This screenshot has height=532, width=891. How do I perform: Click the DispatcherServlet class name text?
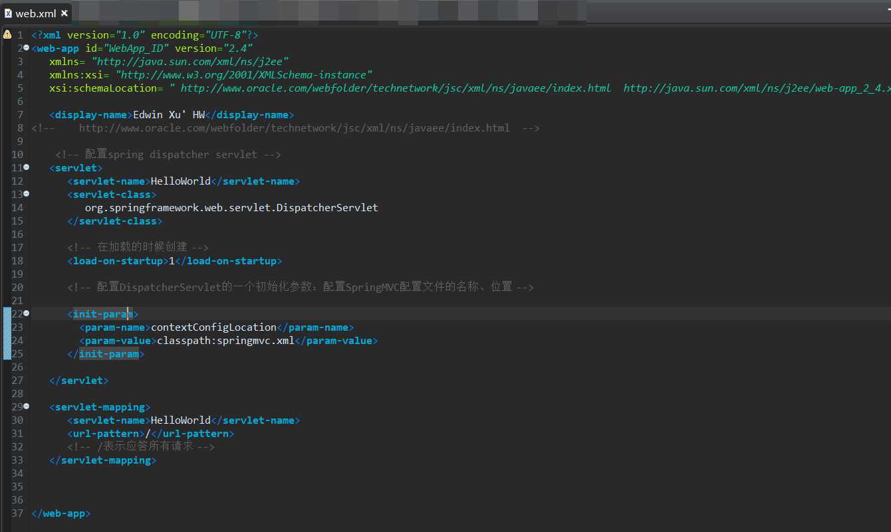(231, 207)
